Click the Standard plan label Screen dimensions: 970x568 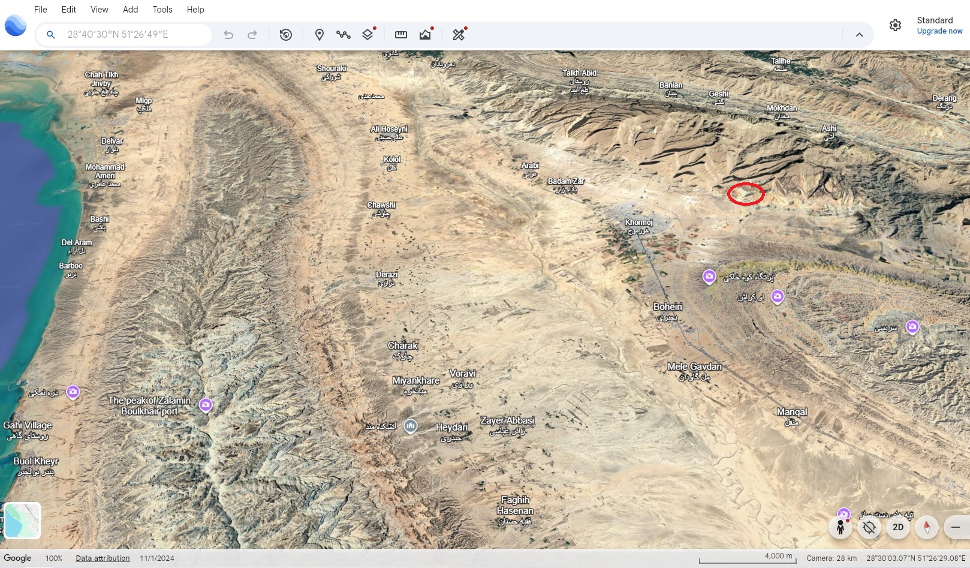(x=935, y=20)
